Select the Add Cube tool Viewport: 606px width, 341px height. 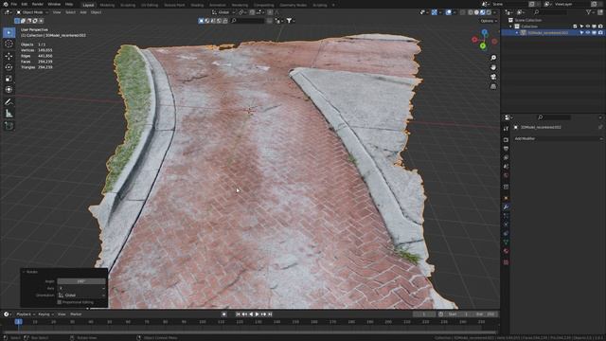pos(9,126)
